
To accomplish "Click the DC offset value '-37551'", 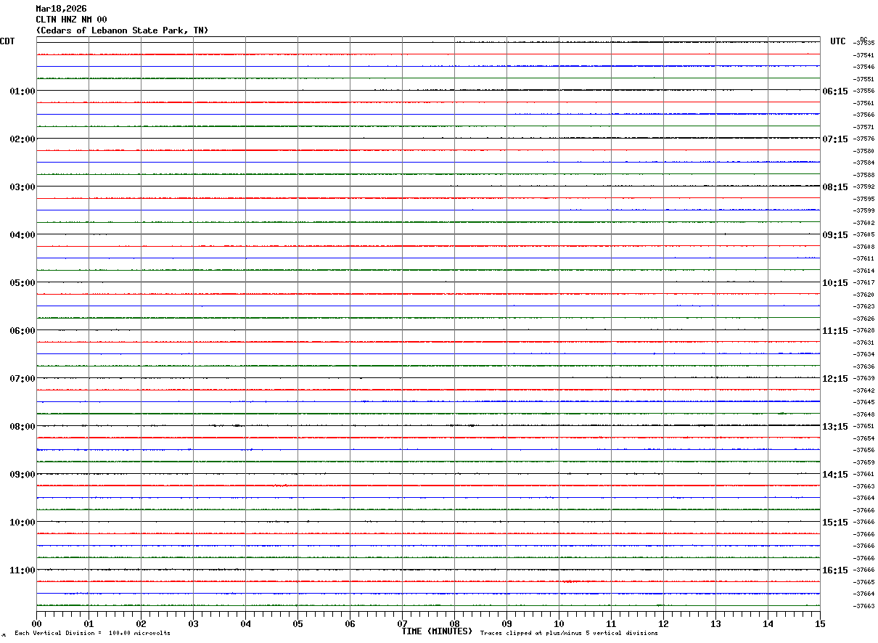I will (863, 79).
